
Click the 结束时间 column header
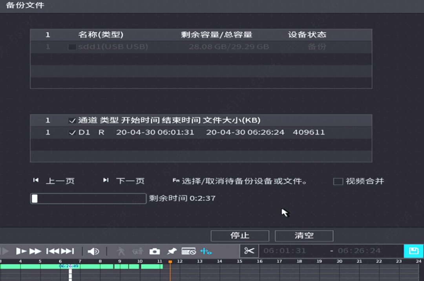coord(181,120)
